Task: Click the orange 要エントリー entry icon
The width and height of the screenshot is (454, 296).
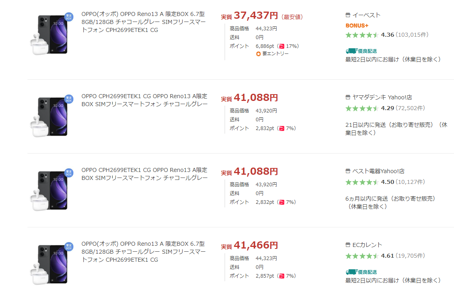Action: pyautogui.click(x=258, y=54)
